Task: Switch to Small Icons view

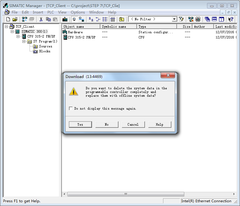Action: pyautogui.click(x=98, y=19)
